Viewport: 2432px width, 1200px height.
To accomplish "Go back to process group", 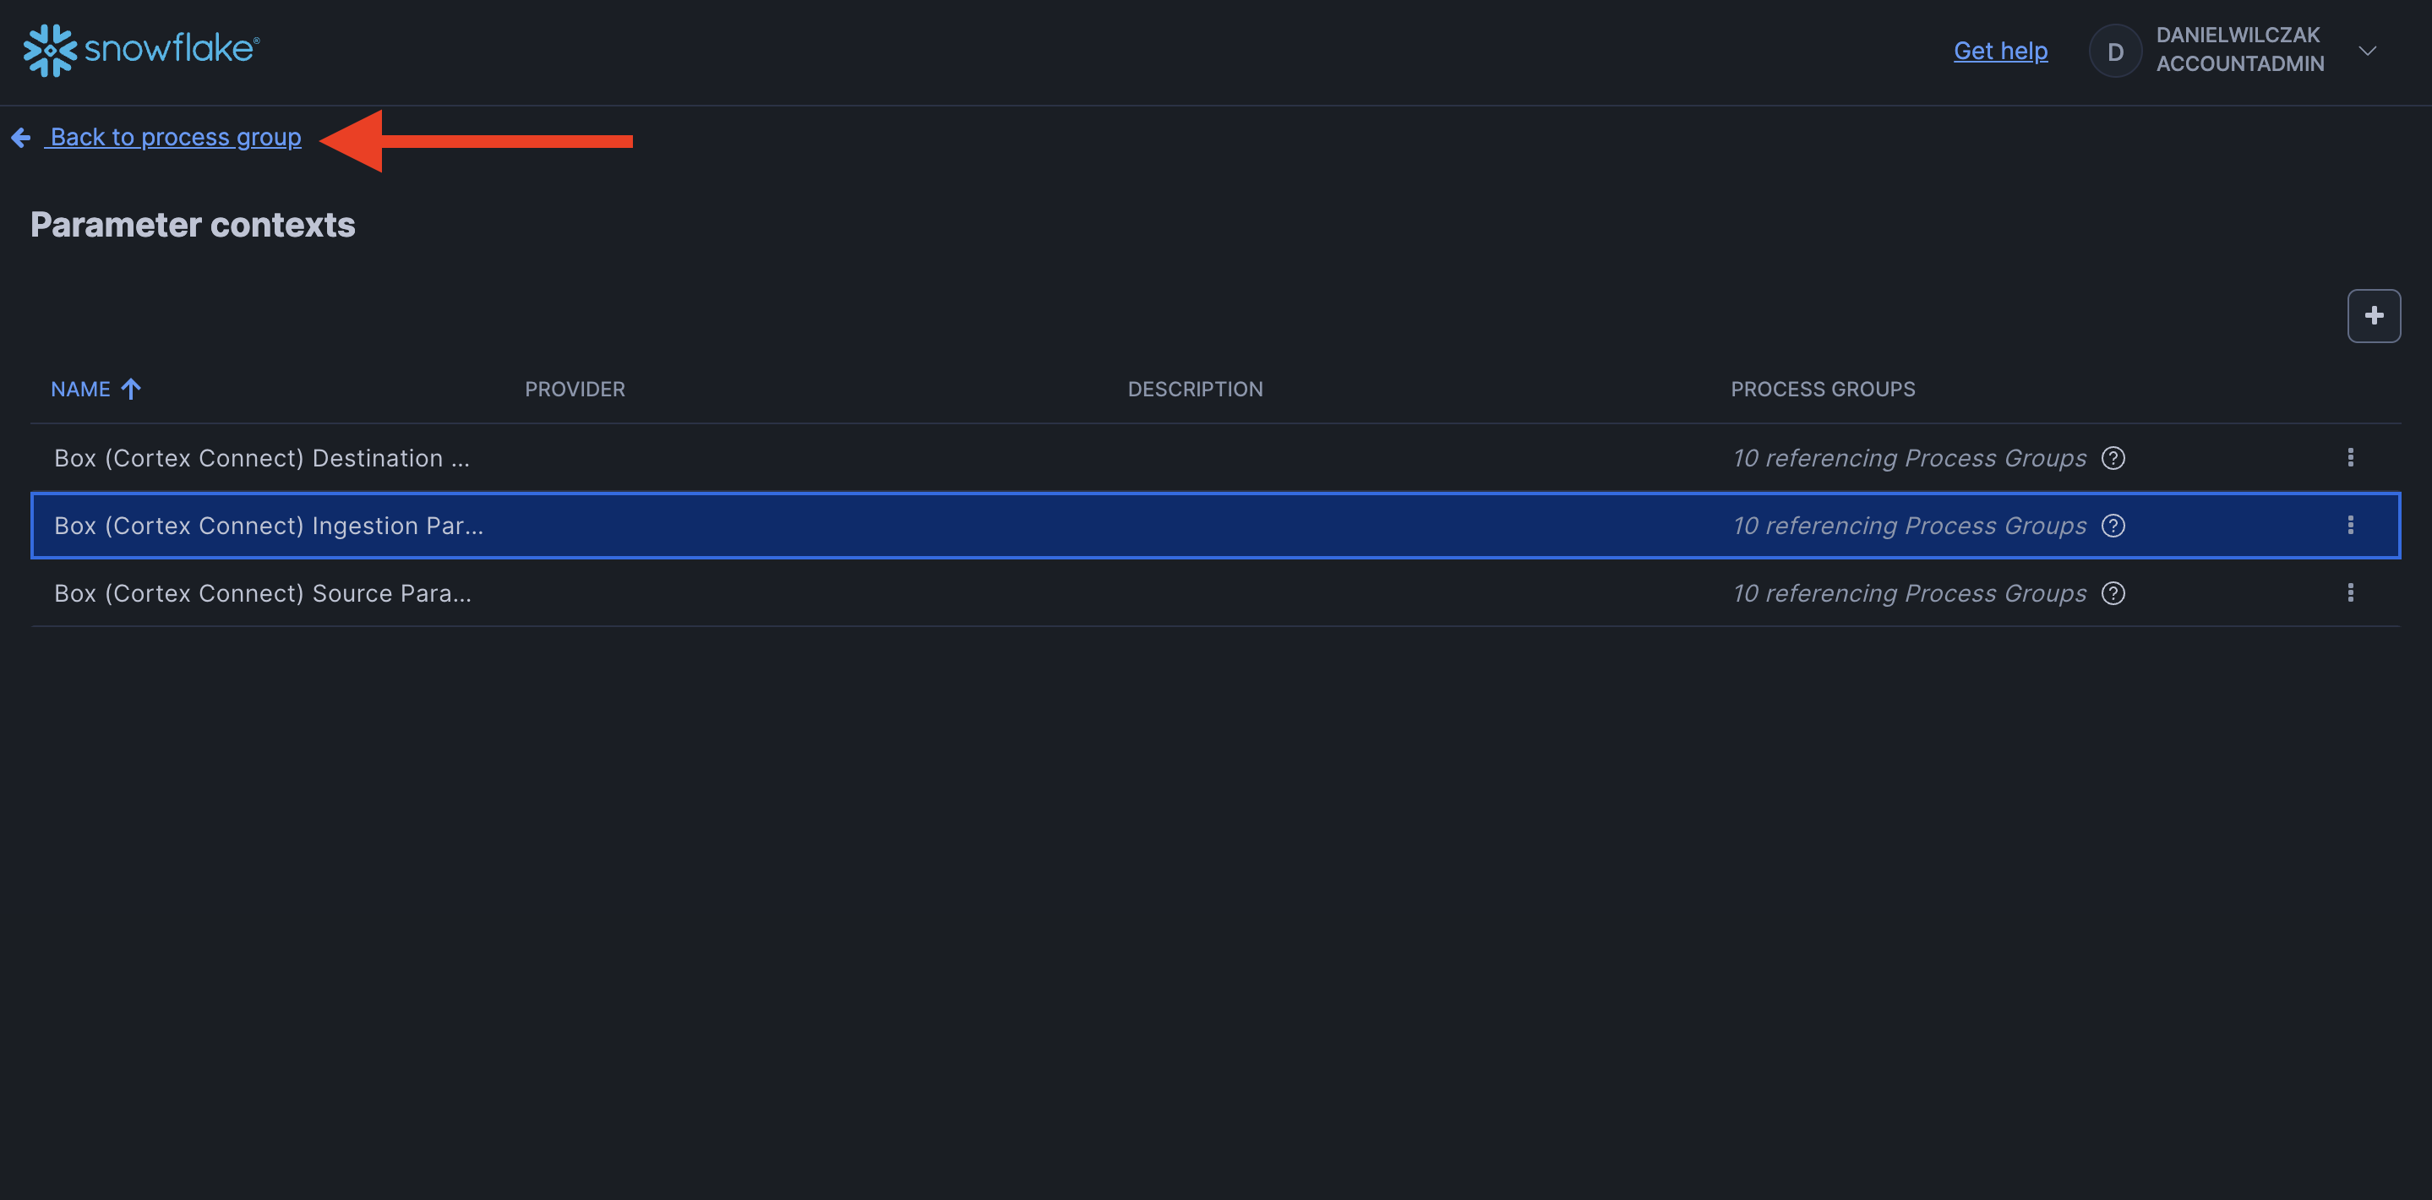I will click(176, 138).
